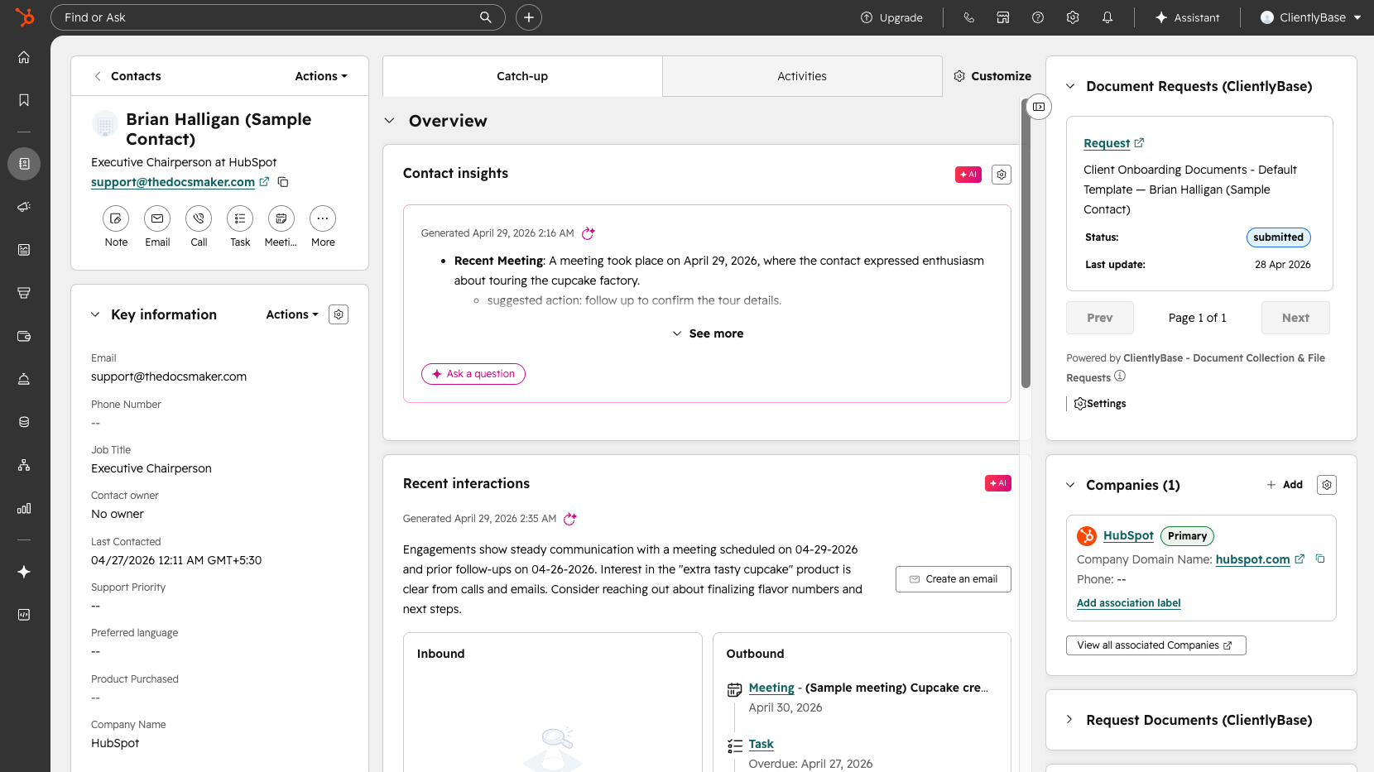Open the Assistant panel
This screenshot has height=772, width=1374.
point(1187,17)
